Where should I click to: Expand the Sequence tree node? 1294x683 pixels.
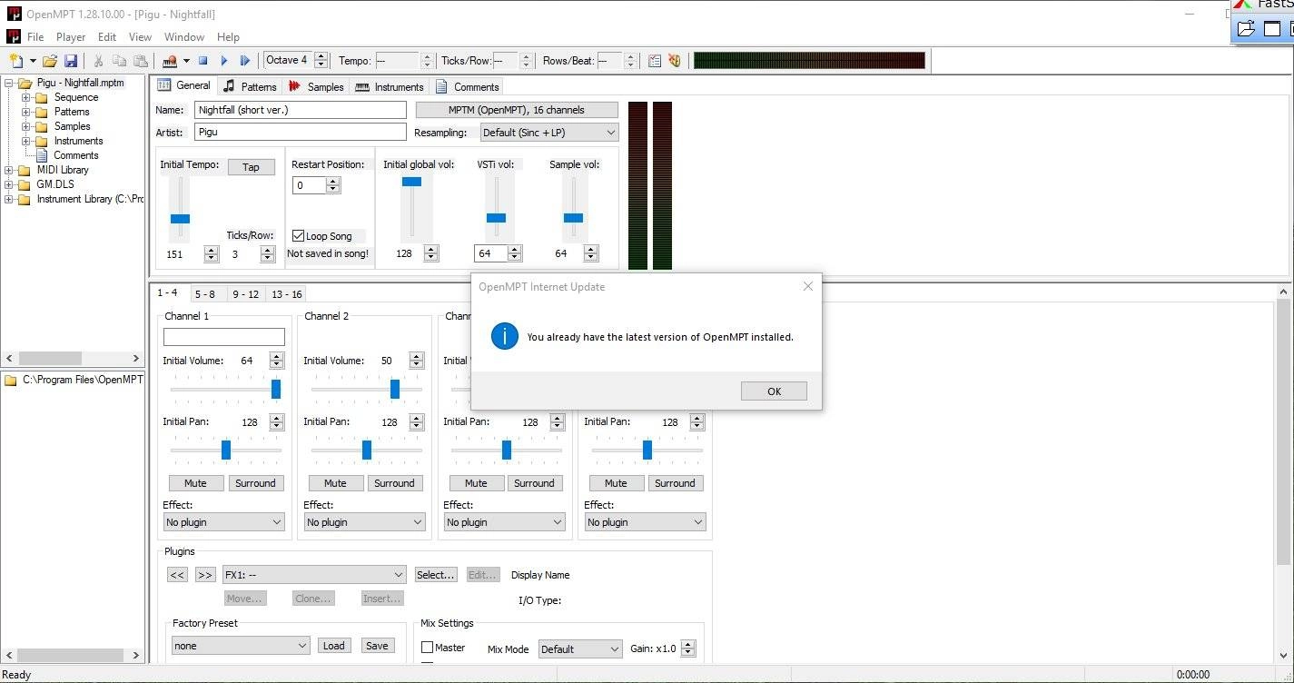(x=25, y=97)
